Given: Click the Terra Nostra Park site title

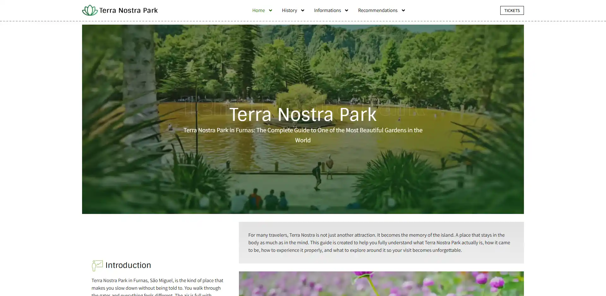Looking at the screenshot, I should (128, 10).
